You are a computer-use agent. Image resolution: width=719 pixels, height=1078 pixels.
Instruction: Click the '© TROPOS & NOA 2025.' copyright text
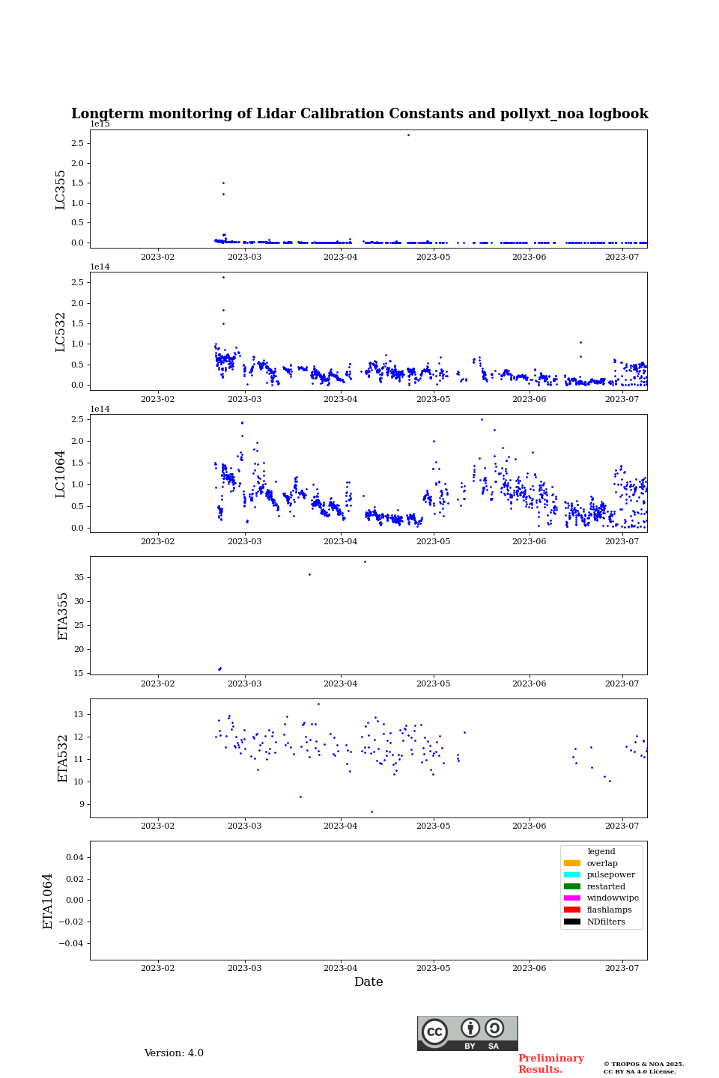(643, 1064)
